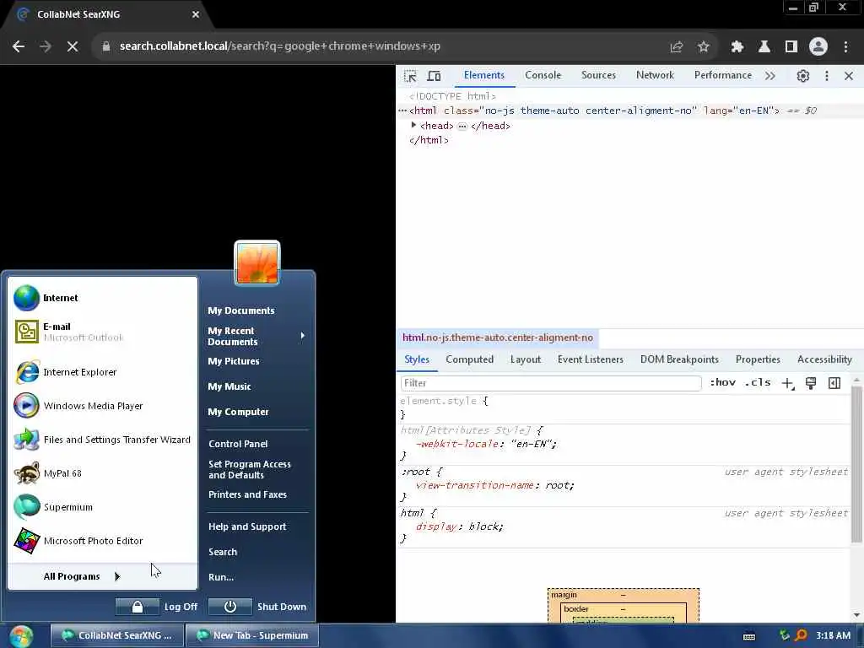Click the view-transition-name property
Screen dimensions: 864x648
pyautogui.click(x=474, y=485)
